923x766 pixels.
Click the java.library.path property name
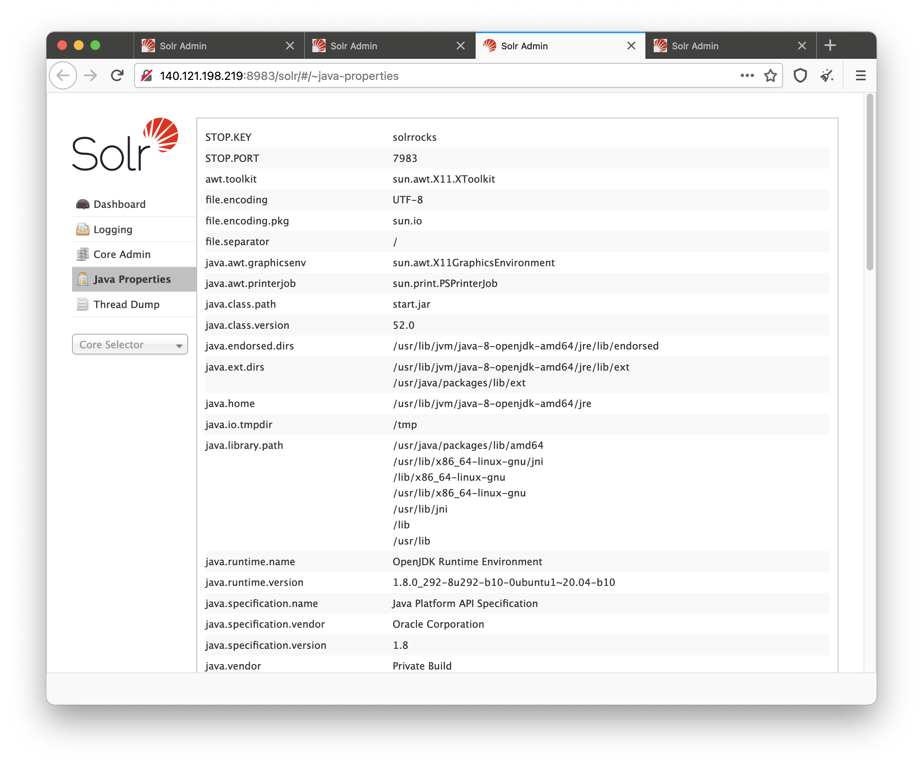(244, 445)
